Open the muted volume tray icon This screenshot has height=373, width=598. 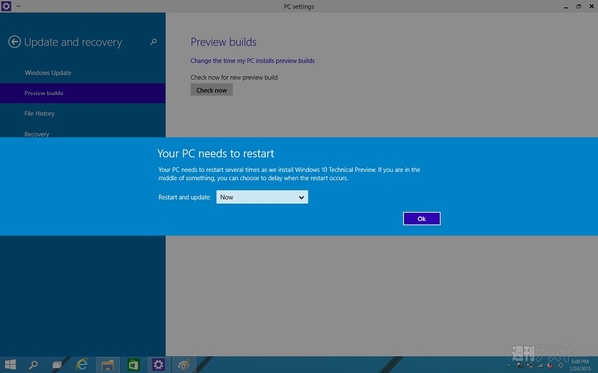point(550,365)
